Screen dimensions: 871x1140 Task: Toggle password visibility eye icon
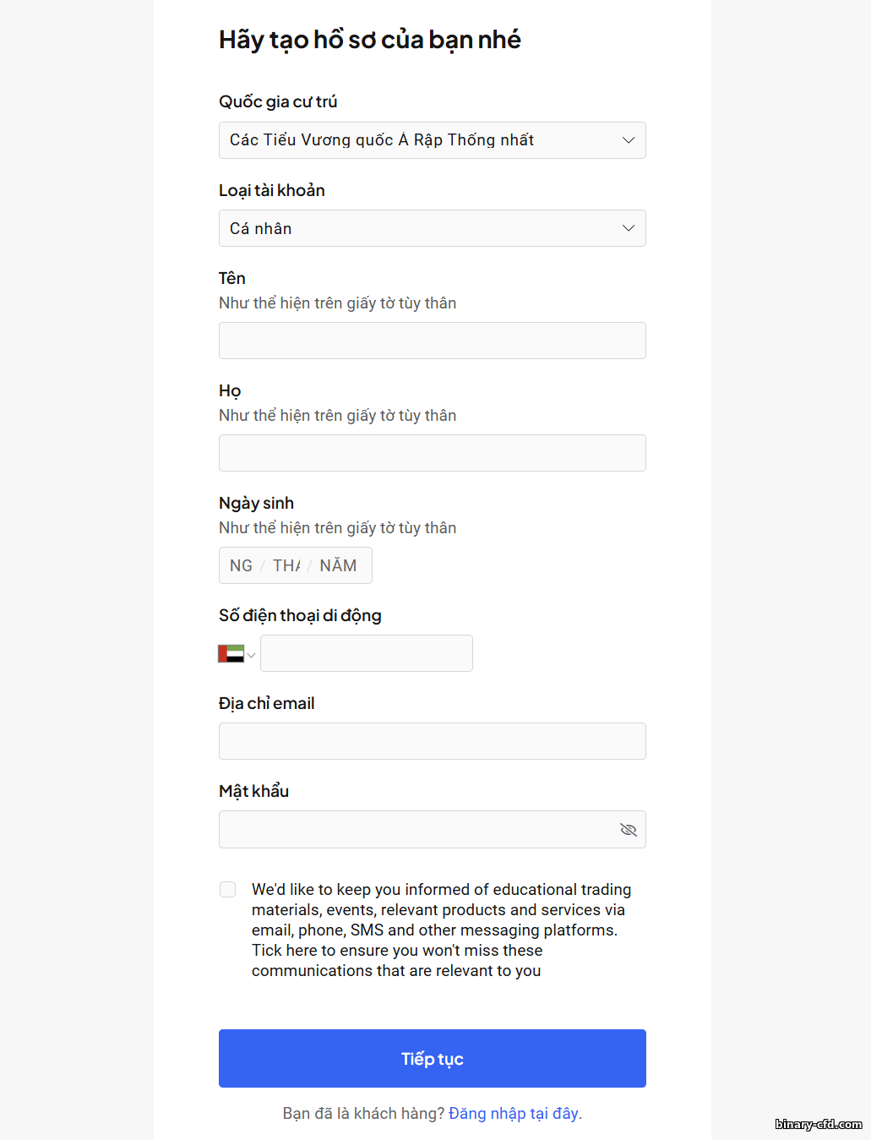tap(628, 830)
